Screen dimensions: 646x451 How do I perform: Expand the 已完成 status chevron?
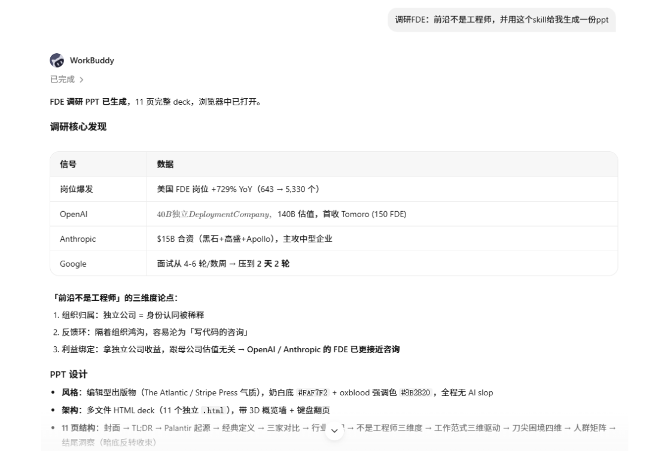tap(81, 80)
